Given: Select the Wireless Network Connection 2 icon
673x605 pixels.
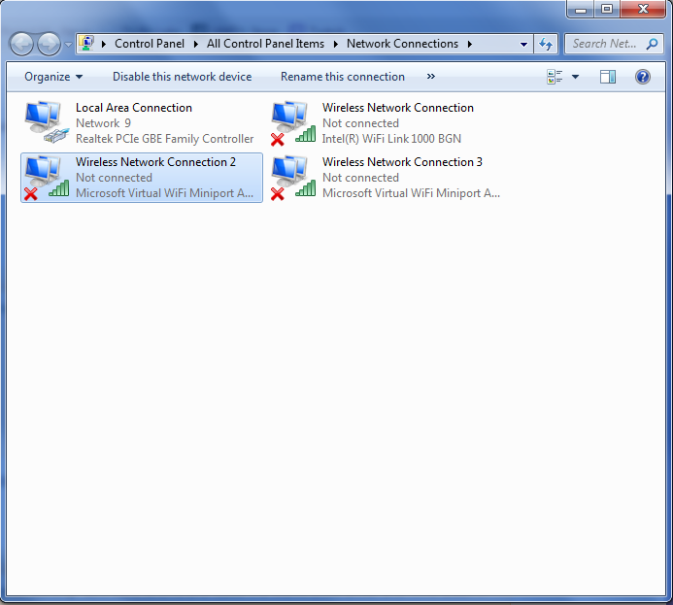Looking at the screenshot, I should tap(46, 177).
